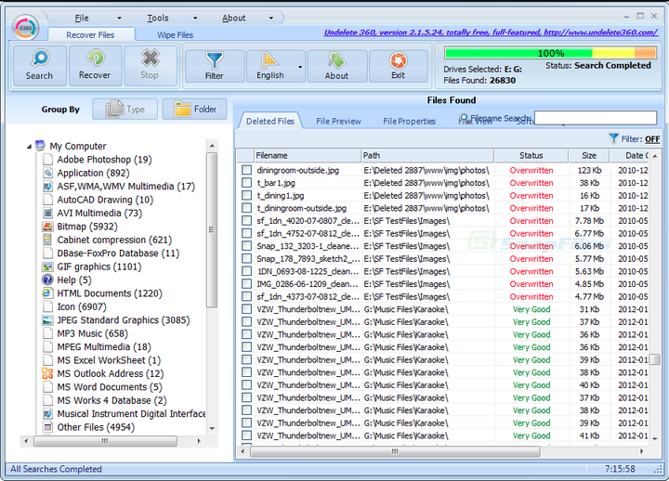Click the Musical Instrument Digital Interface icon
This screenshot has height=481, width=669.
click(x=47, y=413)
